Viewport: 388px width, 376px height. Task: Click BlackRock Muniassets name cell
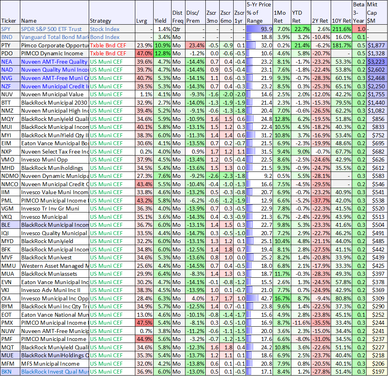point(55,274)
